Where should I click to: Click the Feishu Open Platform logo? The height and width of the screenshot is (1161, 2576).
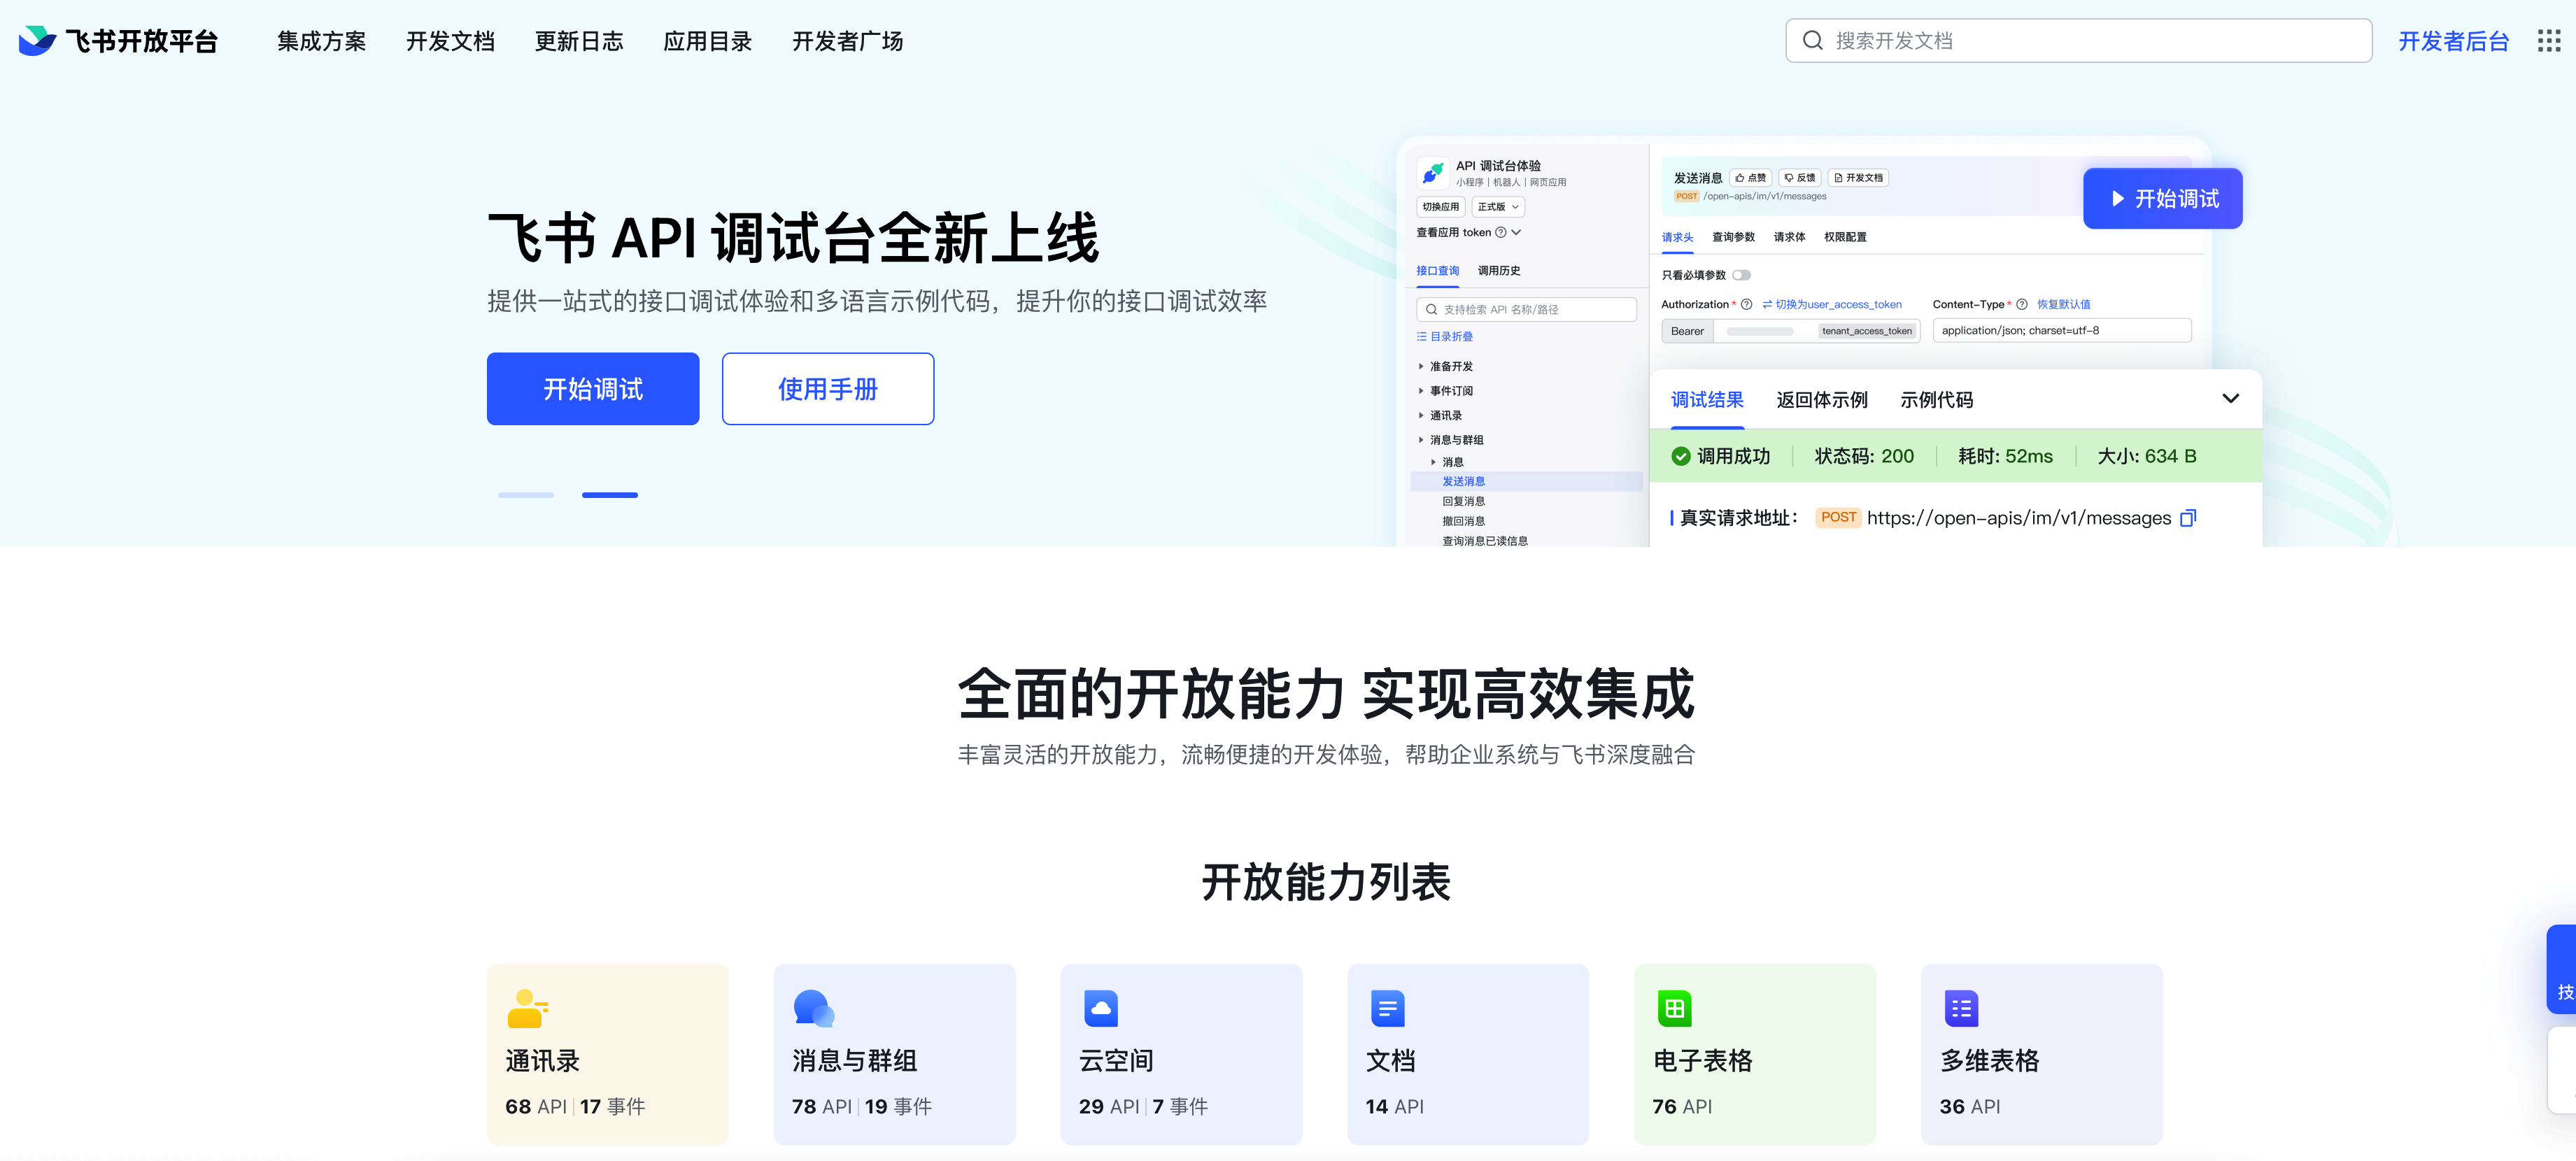click(118, 41)
